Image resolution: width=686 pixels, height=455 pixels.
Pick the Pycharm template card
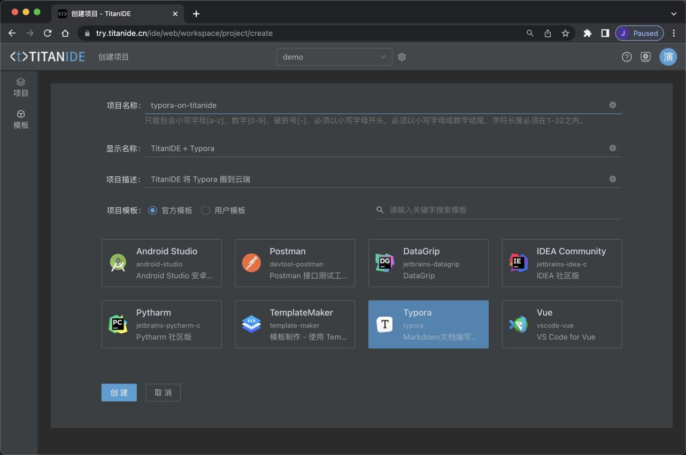tap(161, 324)
